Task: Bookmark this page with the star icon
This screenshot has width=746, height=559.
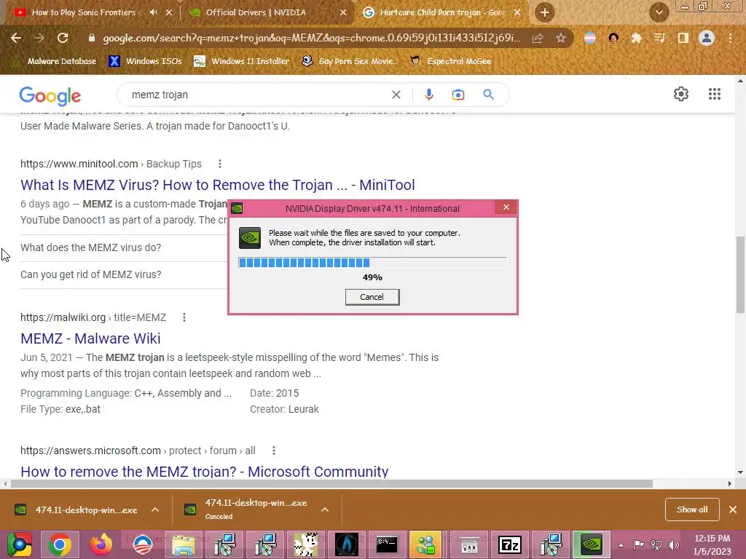Action: point(561,38)
